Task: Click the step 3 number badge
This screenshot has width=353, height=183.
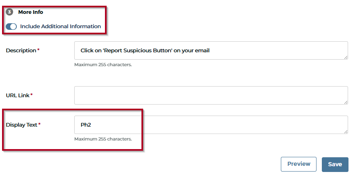Action: pos(9,12)
